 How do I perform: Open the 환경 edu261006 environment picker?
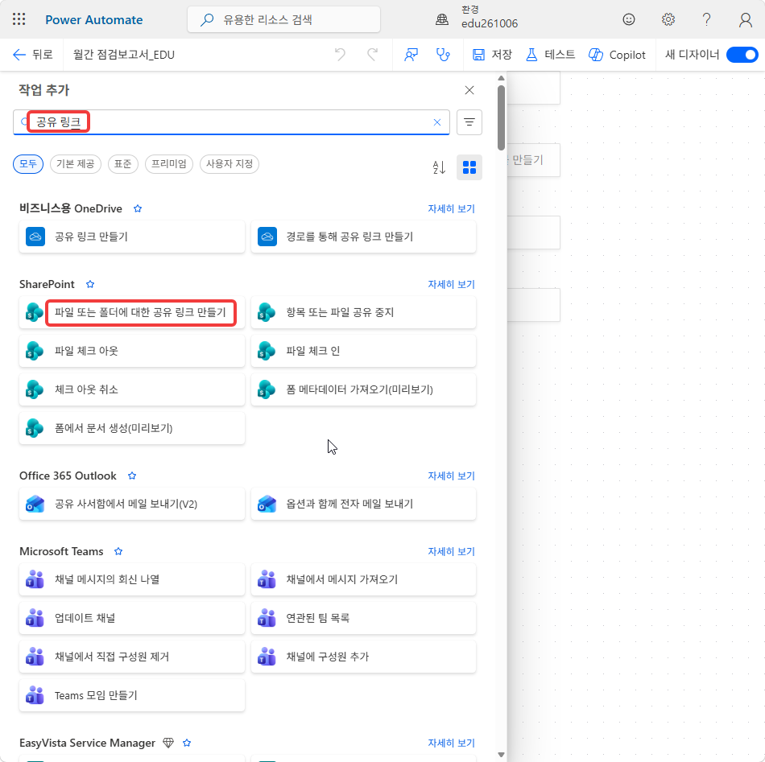click(478, 18)
